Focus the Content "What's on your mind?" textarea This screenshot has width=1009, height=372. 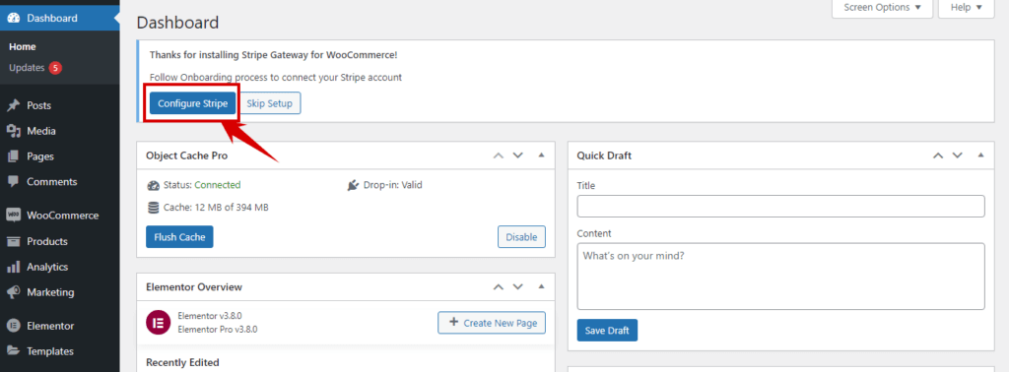(x=780, y=277)
